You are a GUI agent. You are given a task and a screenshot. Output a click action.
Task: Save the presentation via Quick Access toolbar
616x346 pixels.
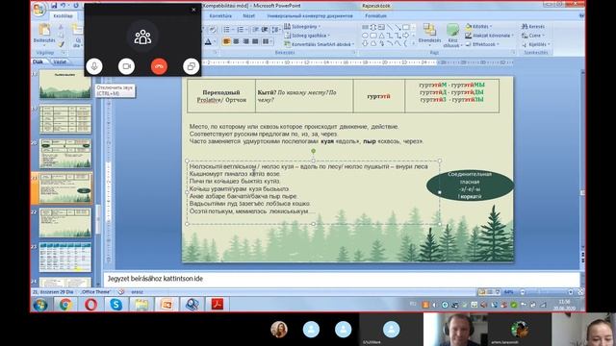click(x=54, y=6)
